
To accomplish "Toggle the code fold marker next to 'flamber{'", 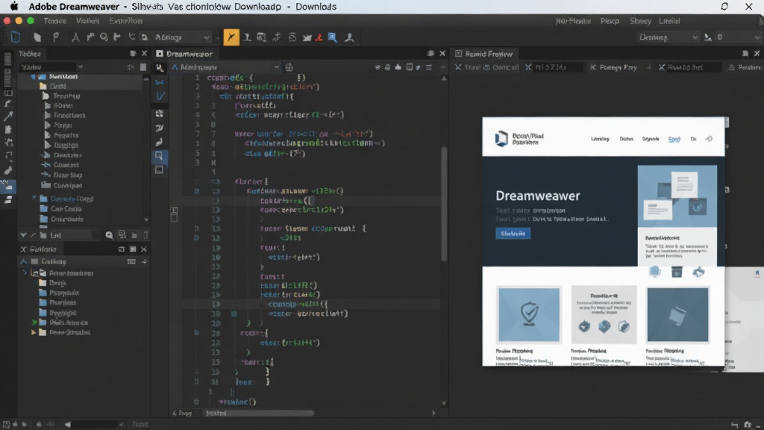I will point(215,181).
